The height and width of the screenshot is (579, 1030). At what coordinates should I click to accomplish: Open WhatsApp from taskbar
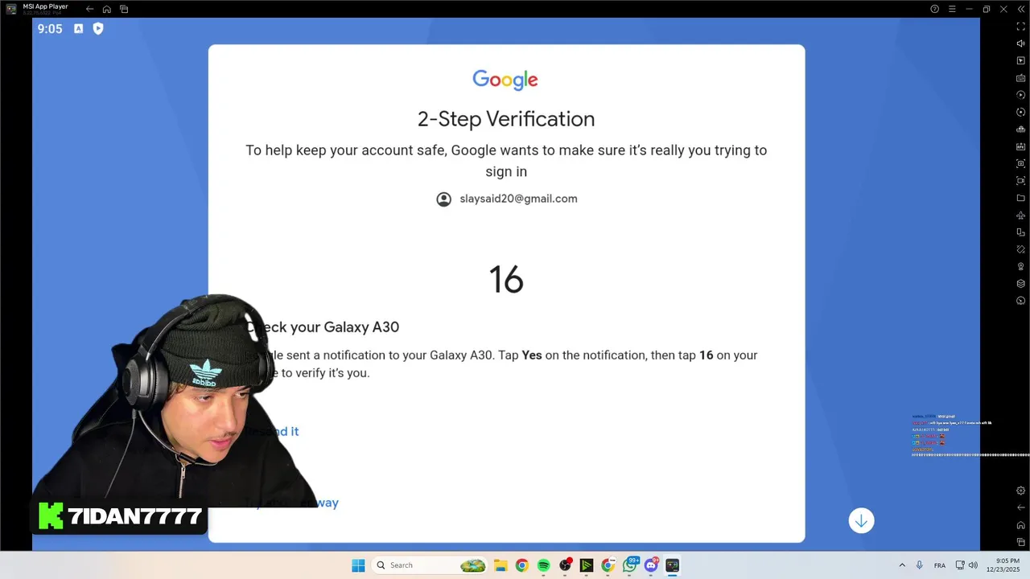point(629,565)
